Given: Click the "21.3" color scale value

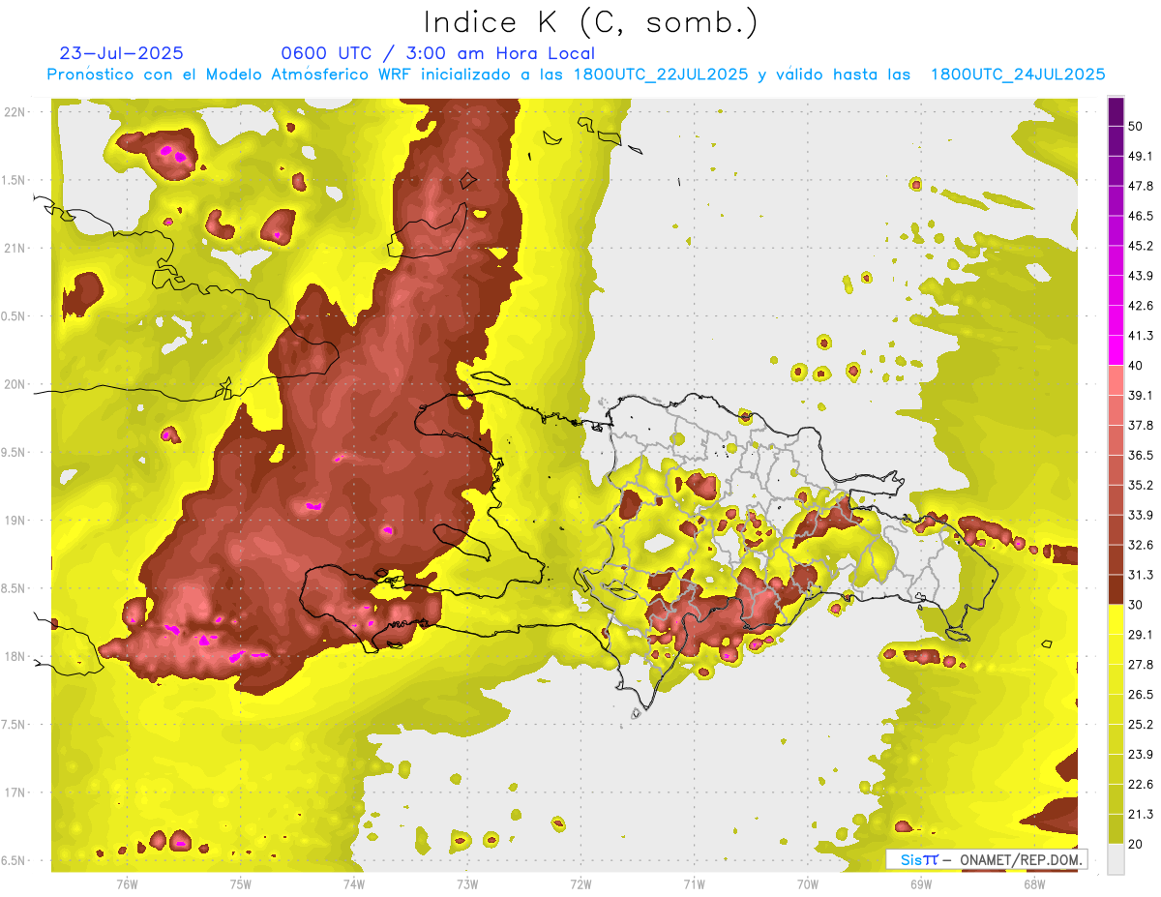Looking at the screenshot, I should 1141,814.
